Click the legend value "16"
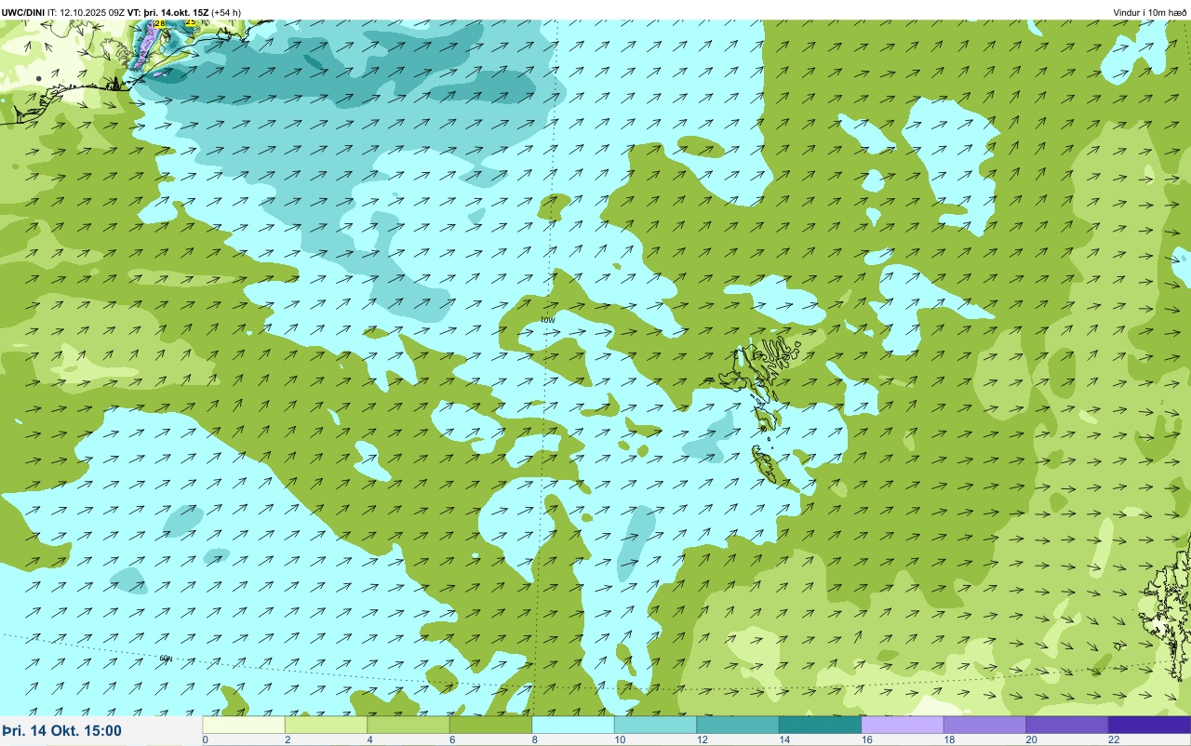This screenshot has height=746, width=1191. (866, 739)
